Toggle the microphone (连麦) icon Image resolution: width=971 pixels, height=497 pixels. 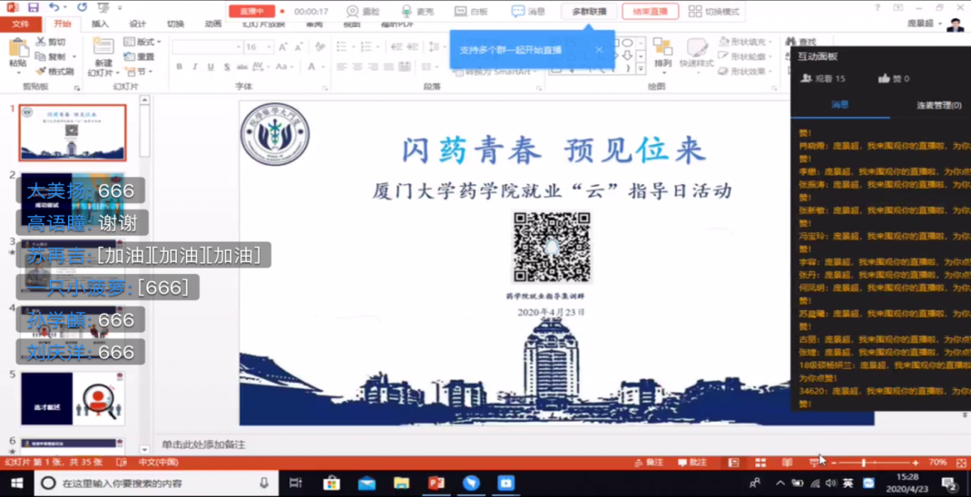(407, 12)
